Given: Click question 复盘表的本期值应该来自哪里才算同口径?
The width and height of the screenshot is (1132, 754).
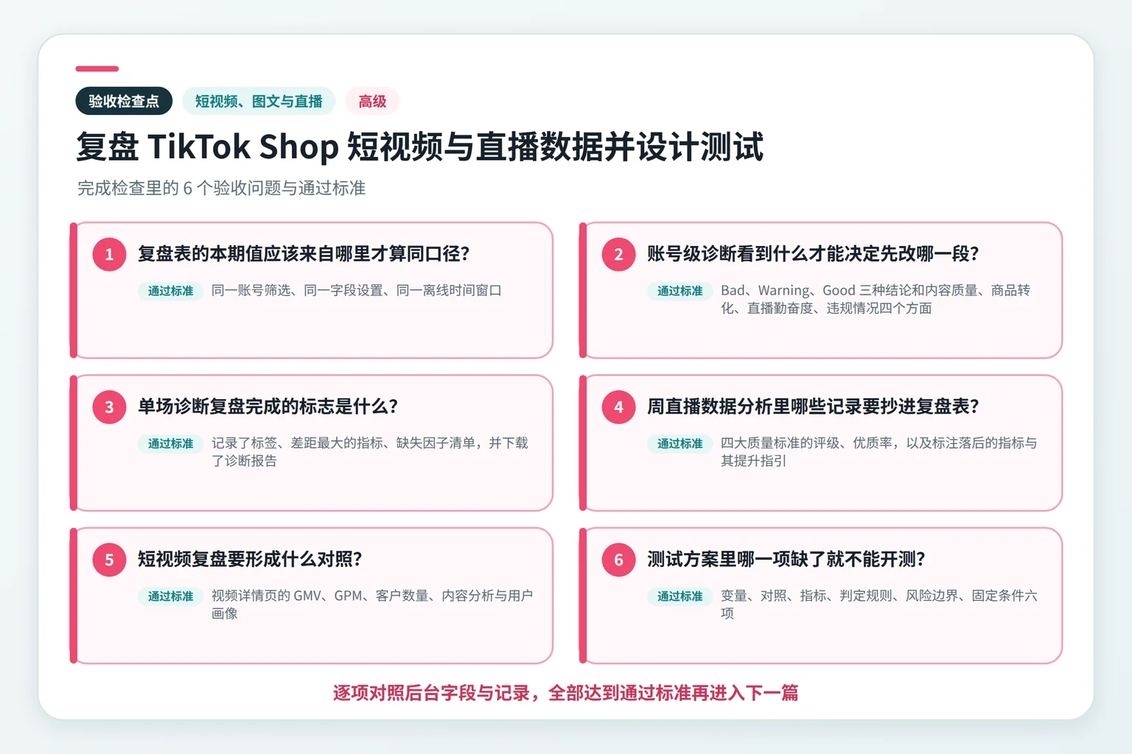Looking at the screenshot, I should 304,254.
